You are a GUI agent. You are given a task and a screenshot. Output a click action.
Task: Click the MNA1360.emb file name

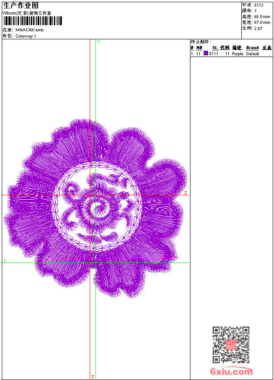tap(29, 30)
